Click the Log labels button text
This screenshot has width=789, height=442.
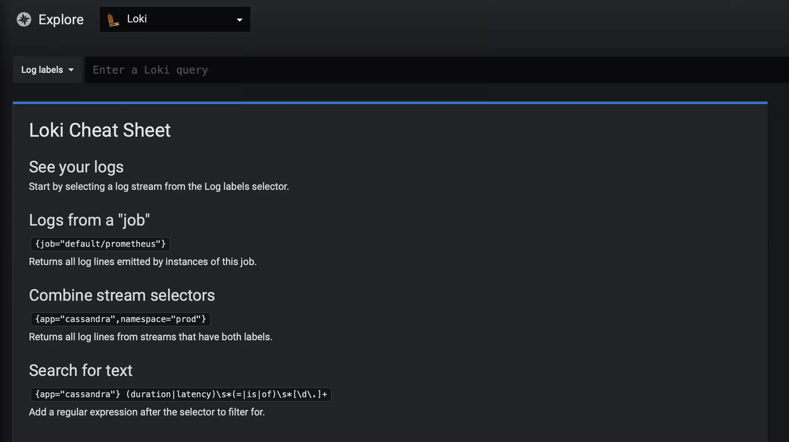[x=42, y=69]
